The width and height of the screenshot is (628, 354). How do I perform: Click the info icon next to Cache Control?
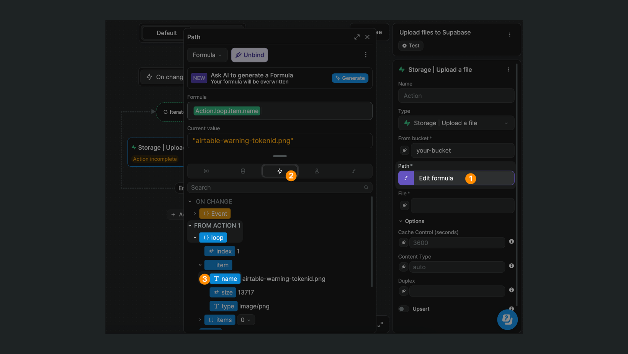(x=512, y=241)
